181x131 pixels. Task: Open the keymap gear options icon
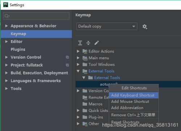click(x=145, y=26)
